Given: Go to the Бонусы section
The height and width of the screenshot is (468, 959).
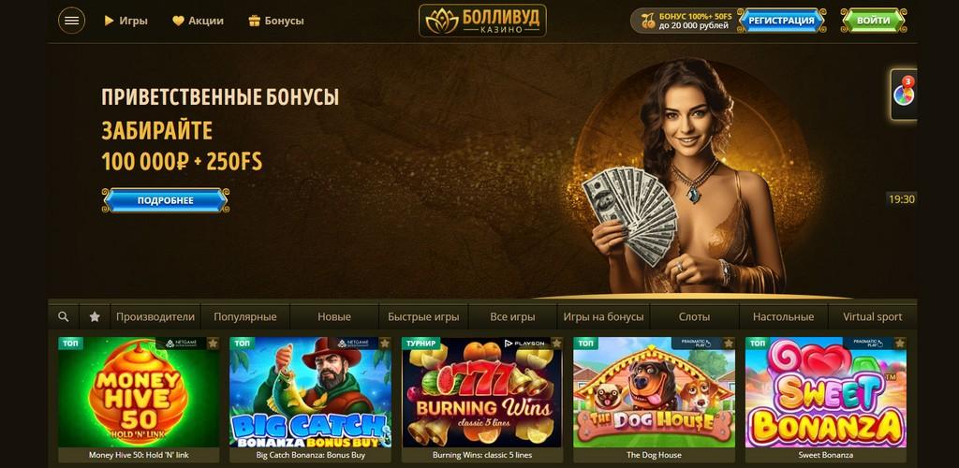Looking at the screenshot, I should click(x=276, y=21).
